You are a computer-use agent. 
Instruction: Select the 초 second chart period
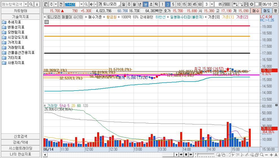point(151,4)
